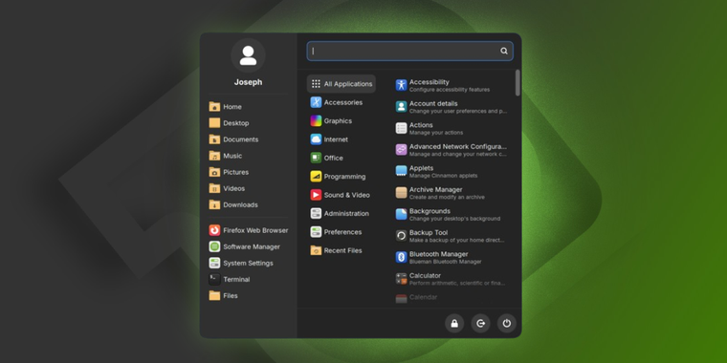Select the Sound & Video category

click(x=341, y=195)
